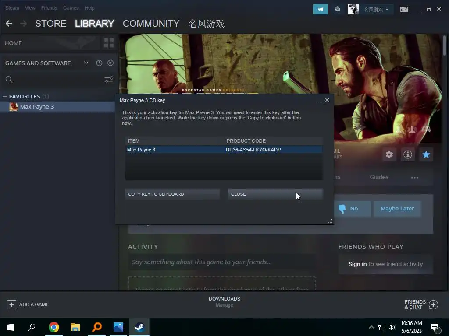Open advanced filter sliders icon

(109, 80)
